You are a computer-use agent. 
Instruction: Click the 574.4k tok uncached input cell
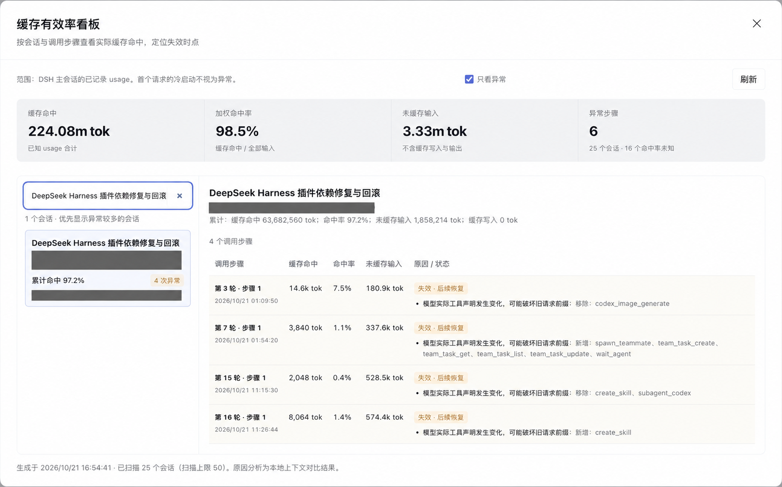click(384, 417)
